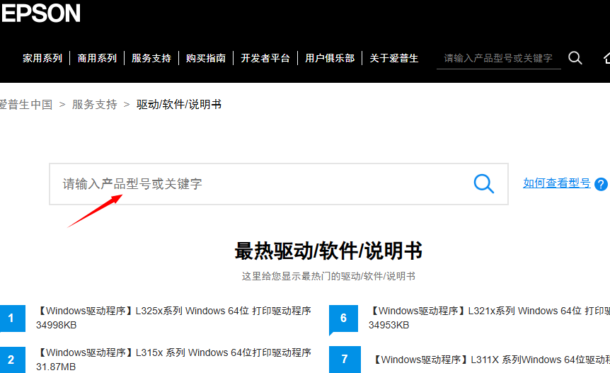Click 驱动/软件/说明书 breadcrumb text
610x373 pixels.
(x=179, y=104)
